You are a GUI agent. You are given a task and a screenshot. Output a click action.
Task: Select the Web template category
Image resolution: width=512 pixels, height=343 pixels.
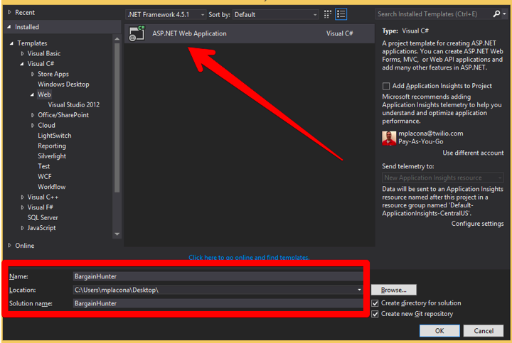click(44, 94)
